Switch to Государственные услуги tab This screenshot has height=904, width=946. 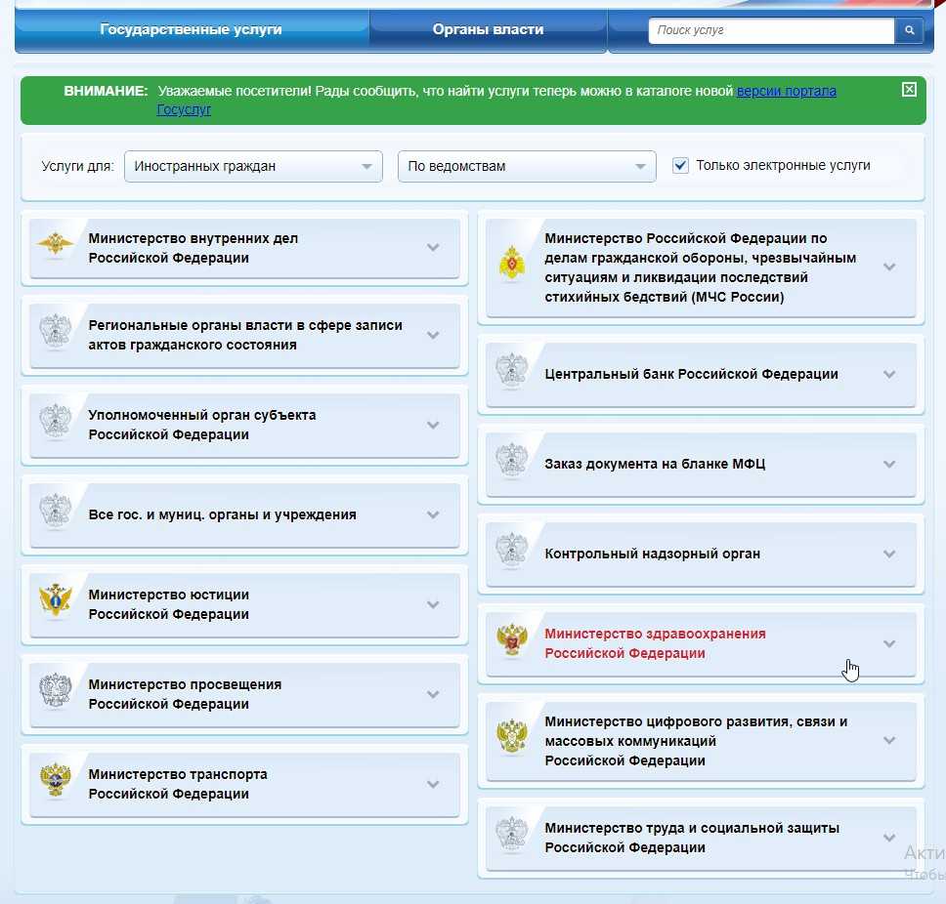click(x=192, y=29)
